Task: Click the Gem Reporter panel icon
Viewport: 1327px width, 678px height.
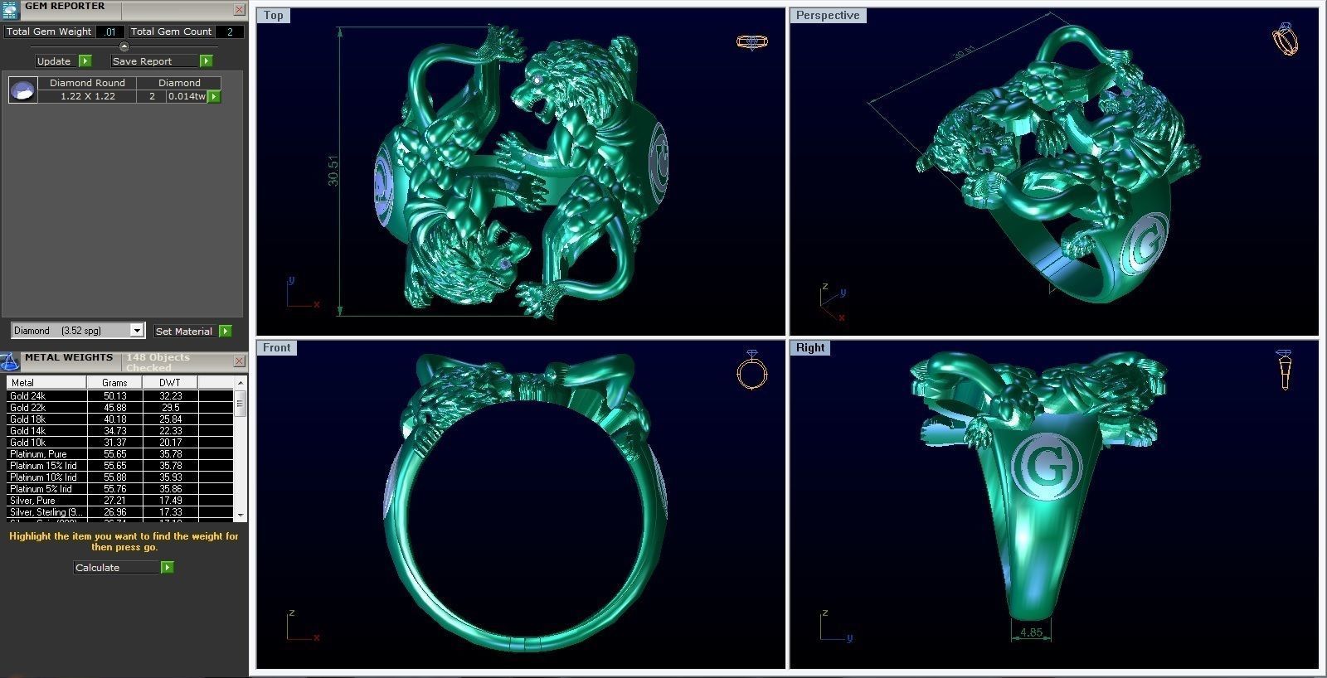Action: point(9,10)
